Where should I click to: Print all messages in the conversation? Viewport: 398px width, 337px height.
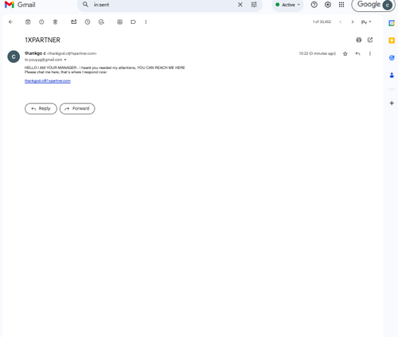coord(359,40)
